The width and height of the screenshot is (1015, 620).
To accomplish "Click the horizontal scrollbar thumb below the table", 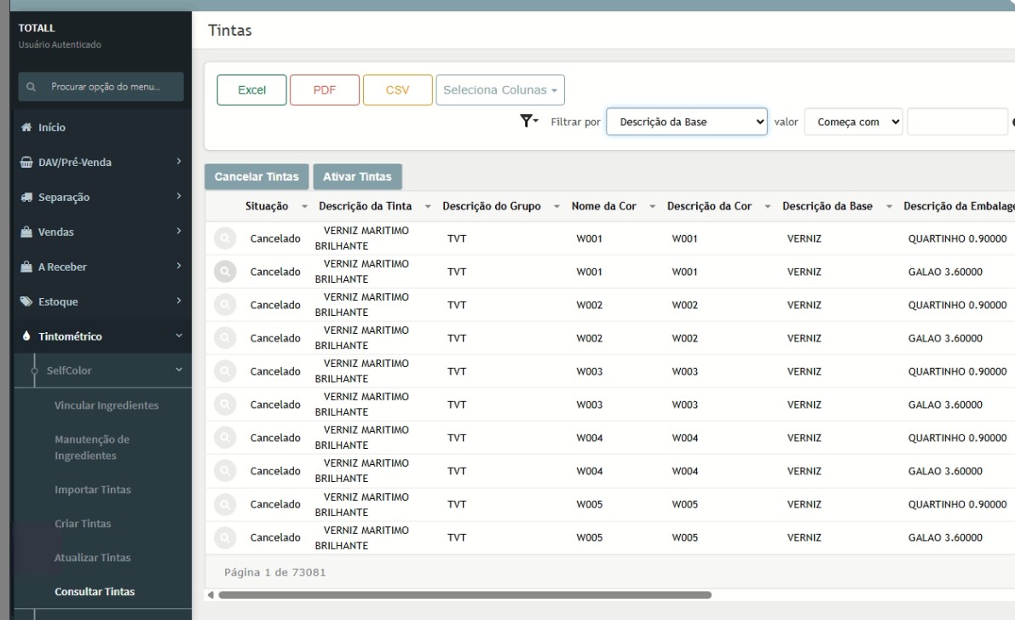I will [464, 594].
